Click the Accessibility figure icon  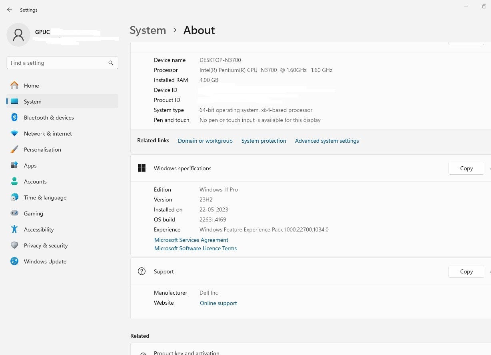[x=14, y=229]
